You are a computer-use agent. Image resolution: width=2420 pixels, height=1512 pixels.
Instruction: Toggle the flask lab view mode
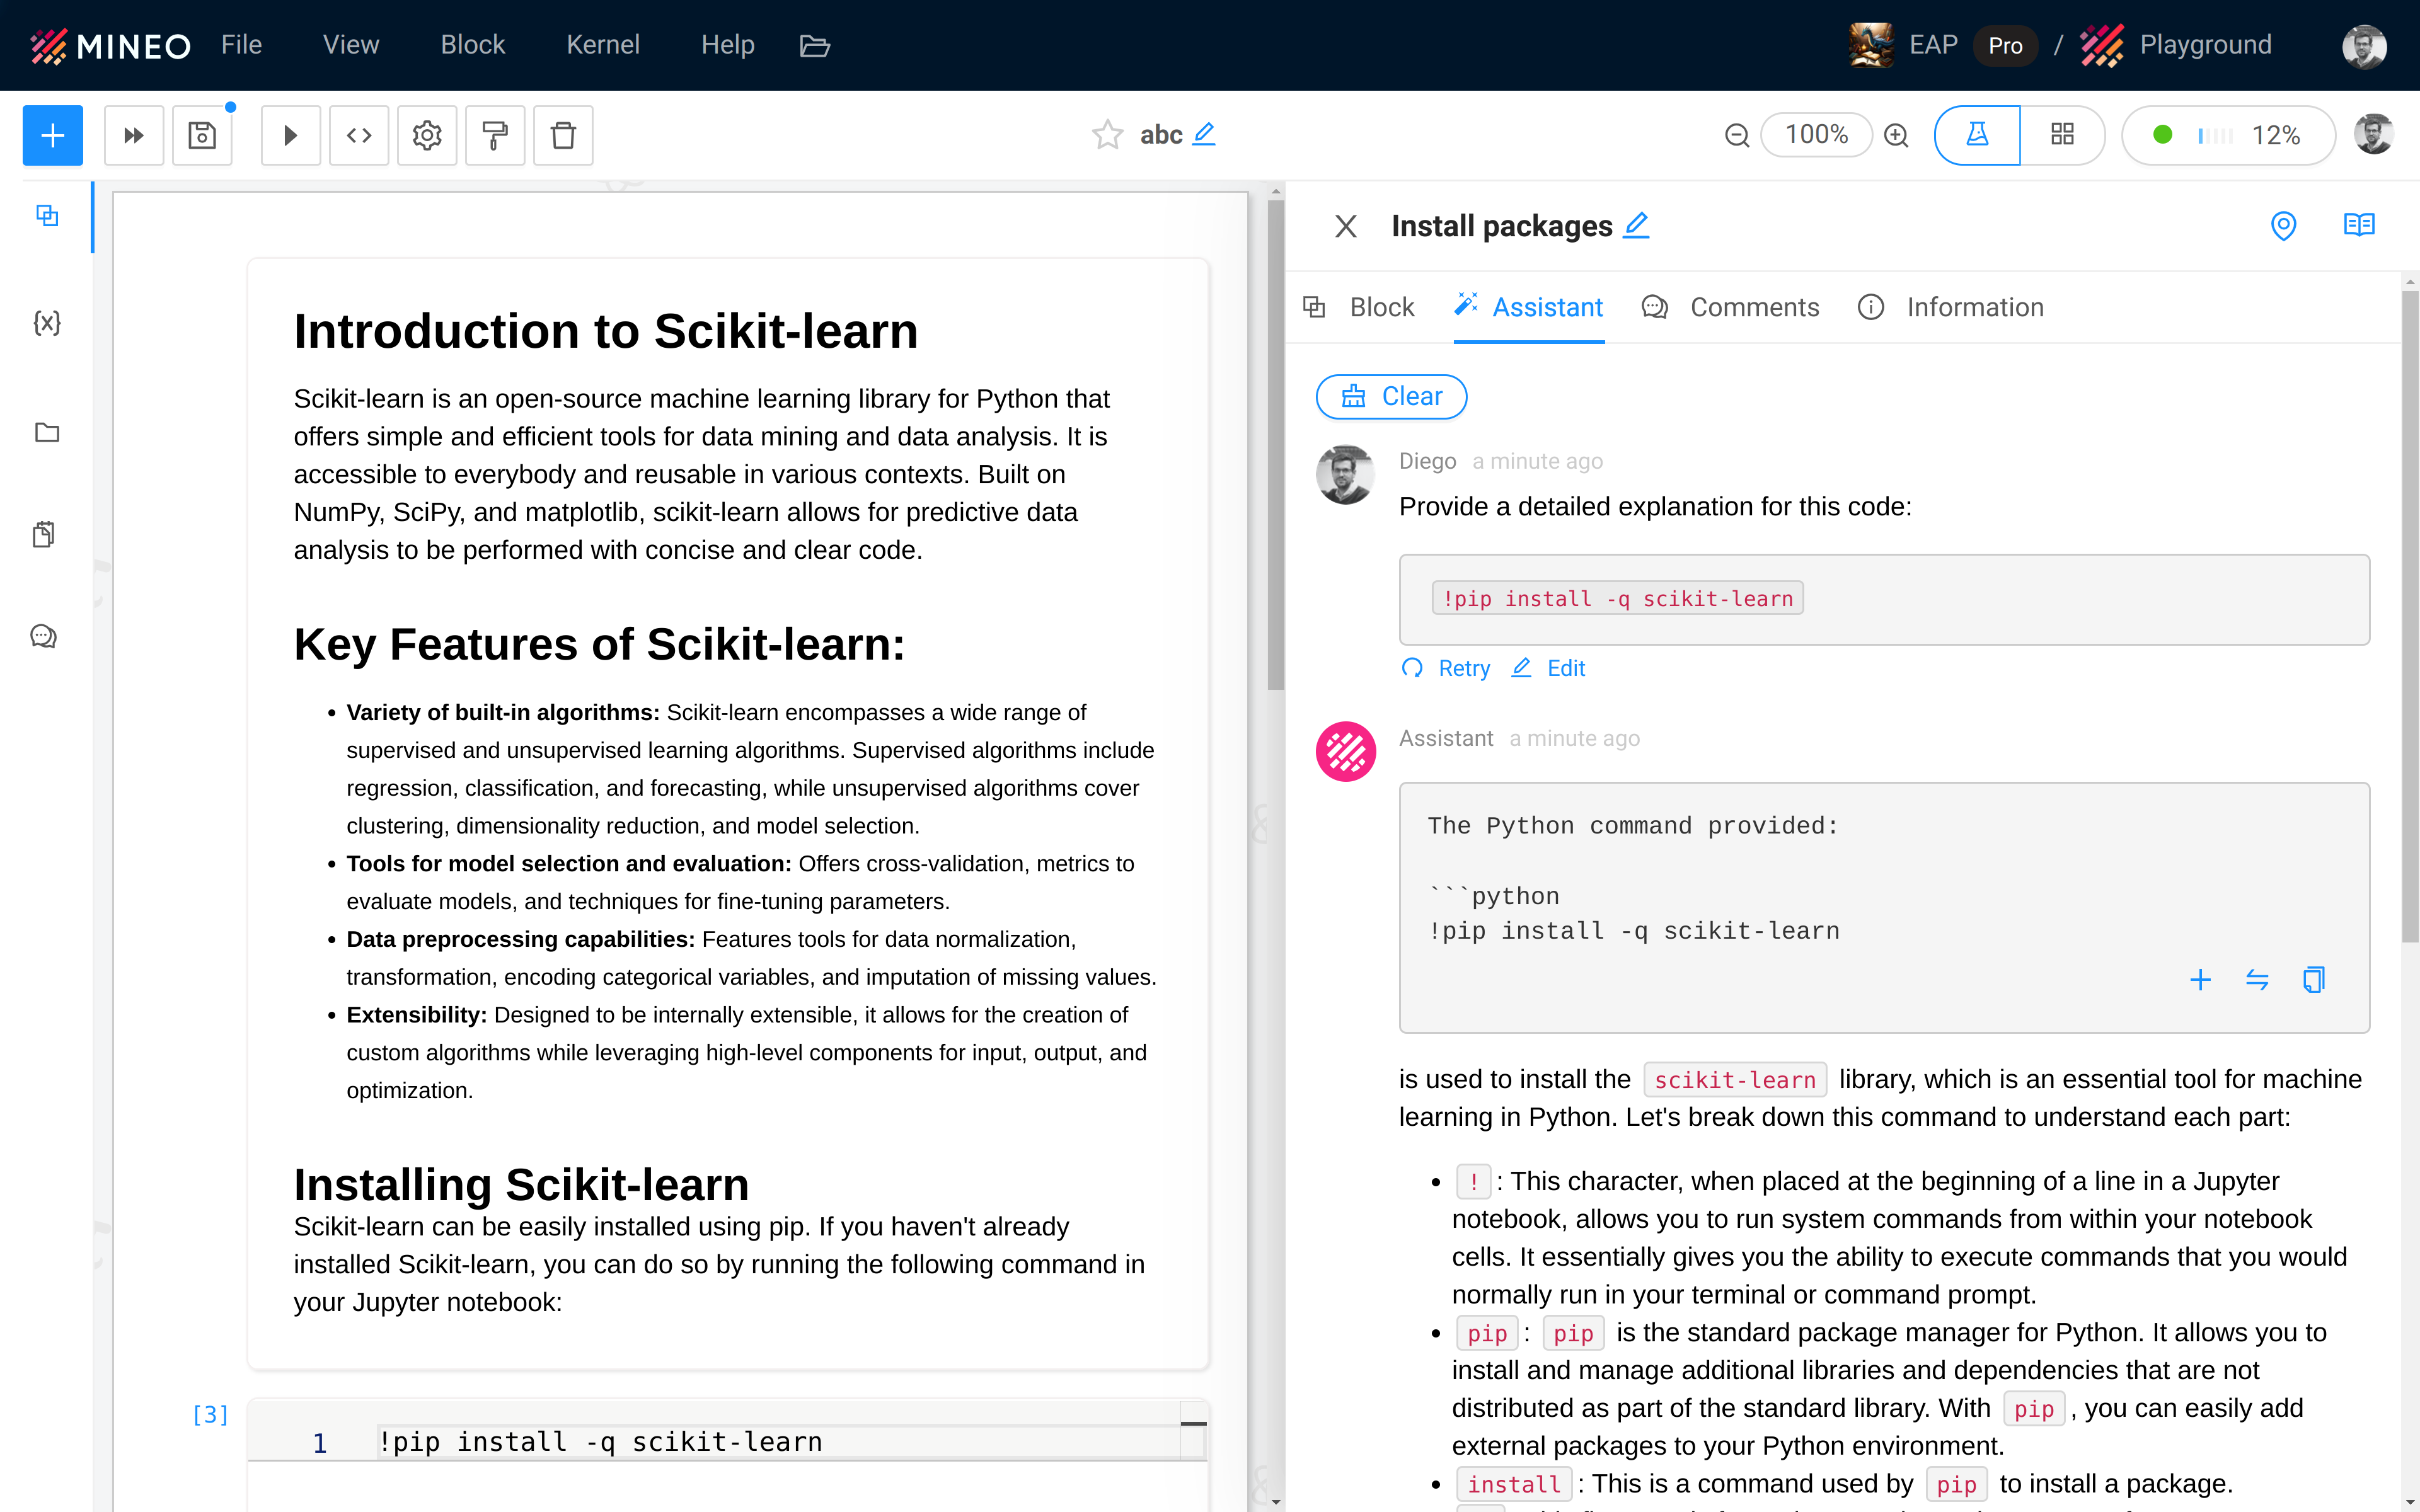click(x=1977, y=135)
